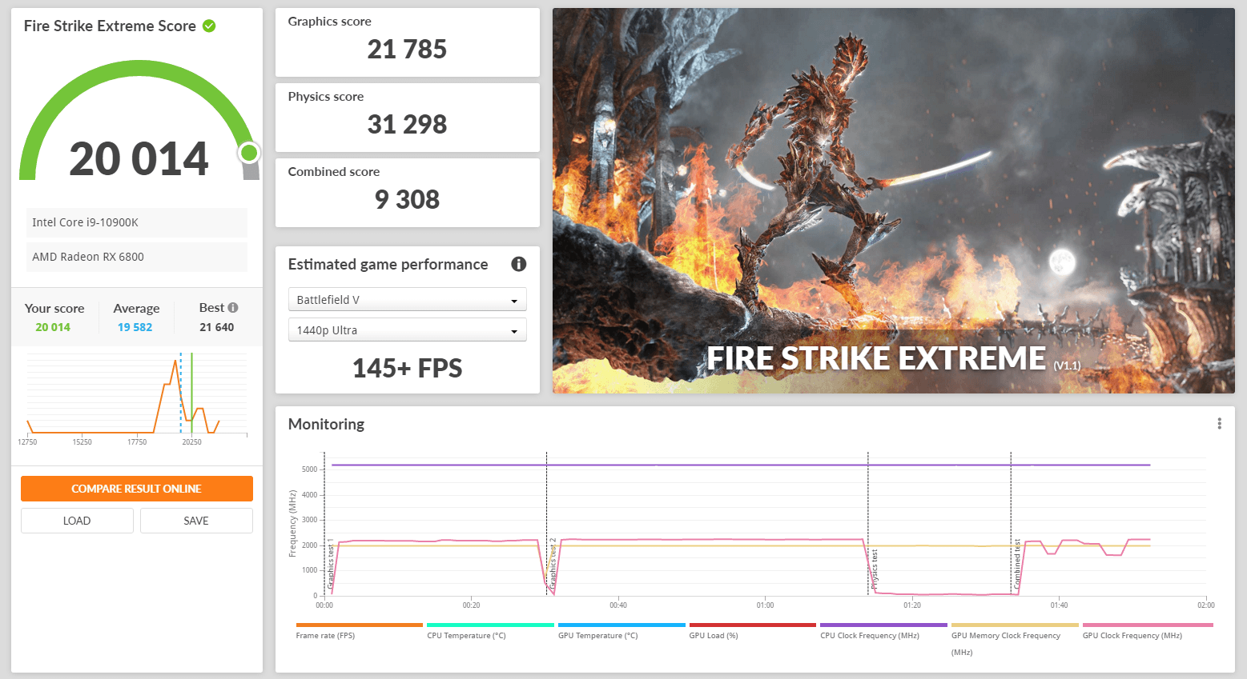Toggle the CPU Clock Frequency legend series

point(883,631)
